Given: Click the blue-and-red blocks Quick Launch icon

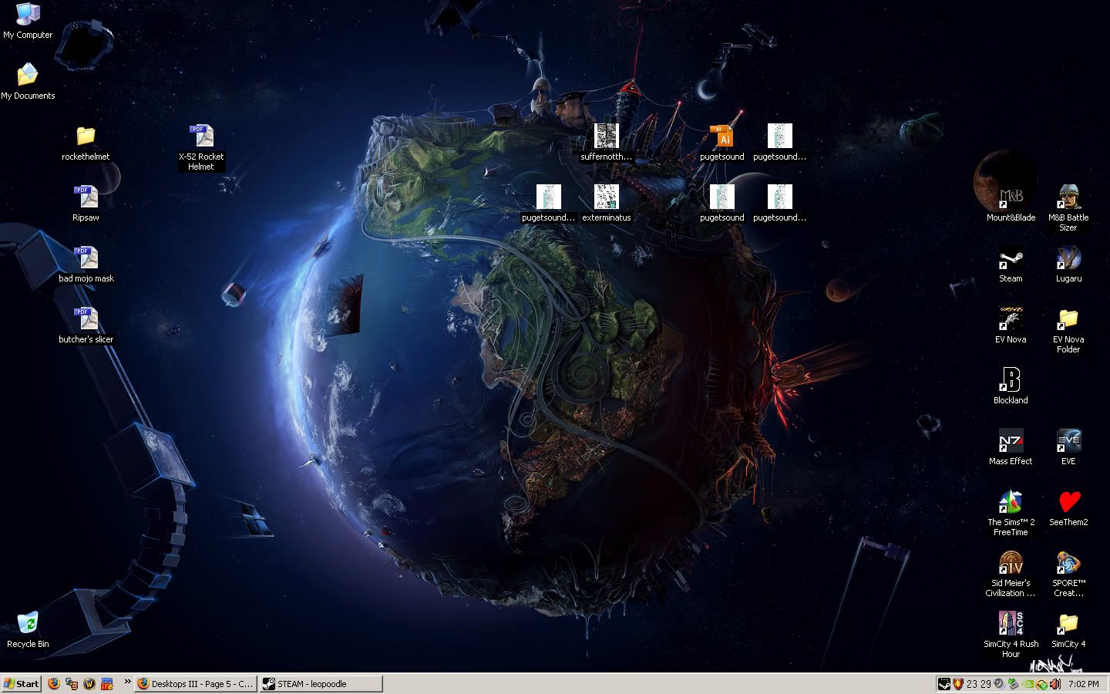Looking at the screenshot, I should (107, 684).
